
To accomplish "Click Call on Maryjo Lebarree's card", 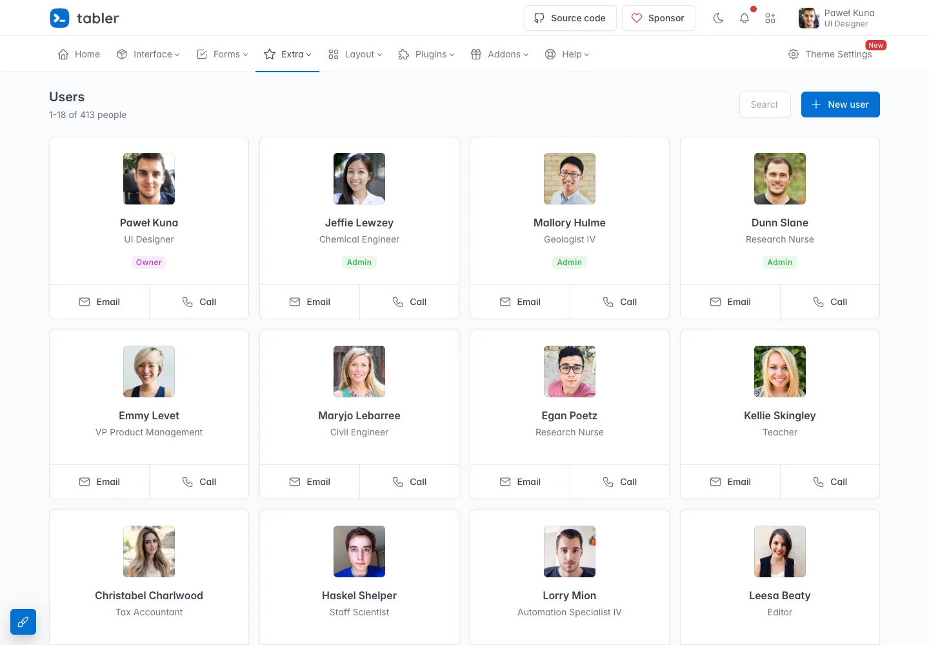I will tap(409, 482).
